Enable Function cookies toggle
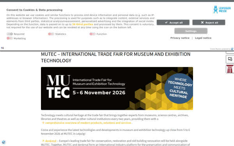Image resolution: width=234 pixels, height=146 pixels. [92, 34]
